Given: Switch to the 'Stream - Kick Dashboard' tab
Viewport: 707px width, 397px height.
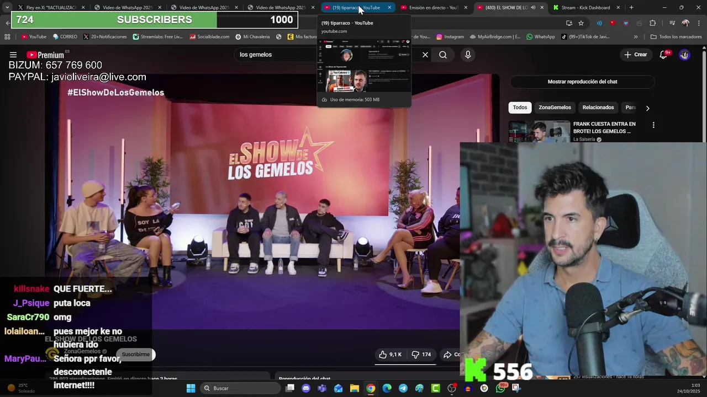Looking at the screenshot, I should (585, 8).
